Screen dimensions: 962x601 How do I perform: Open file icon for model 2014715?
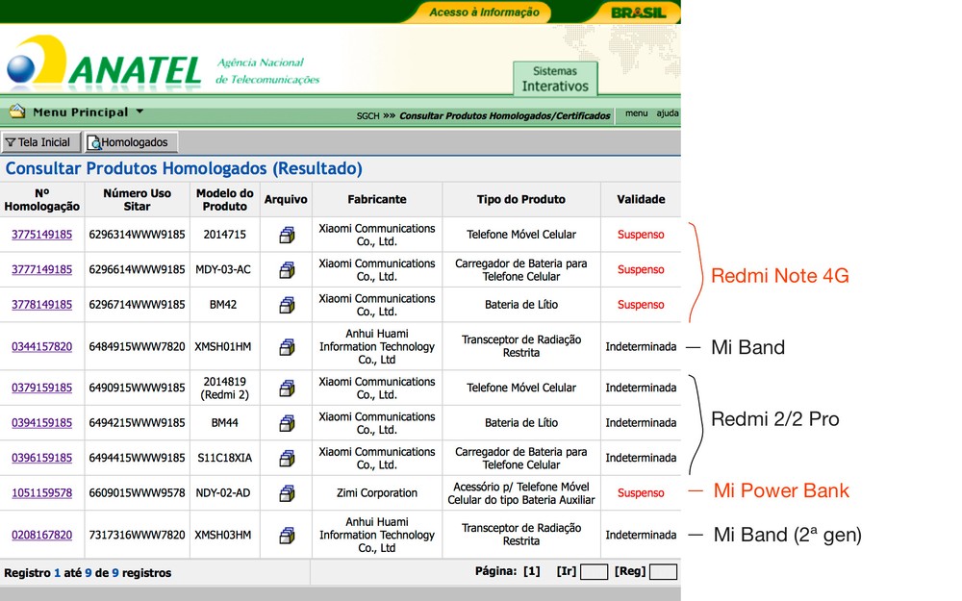click(287, 235)
